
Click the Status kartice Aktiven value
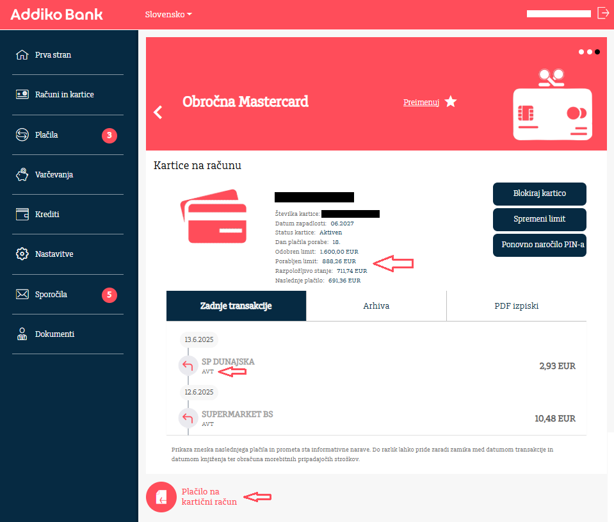[330, 232]
